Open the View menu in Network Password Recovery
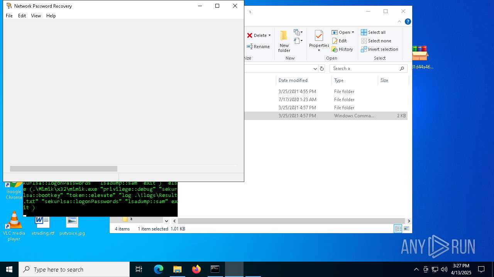The height and width of the screenshot is (277, 494). click(36, 16)
